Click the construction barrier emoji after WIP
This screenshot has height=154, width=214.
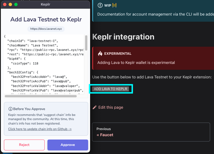click(114, 6)
